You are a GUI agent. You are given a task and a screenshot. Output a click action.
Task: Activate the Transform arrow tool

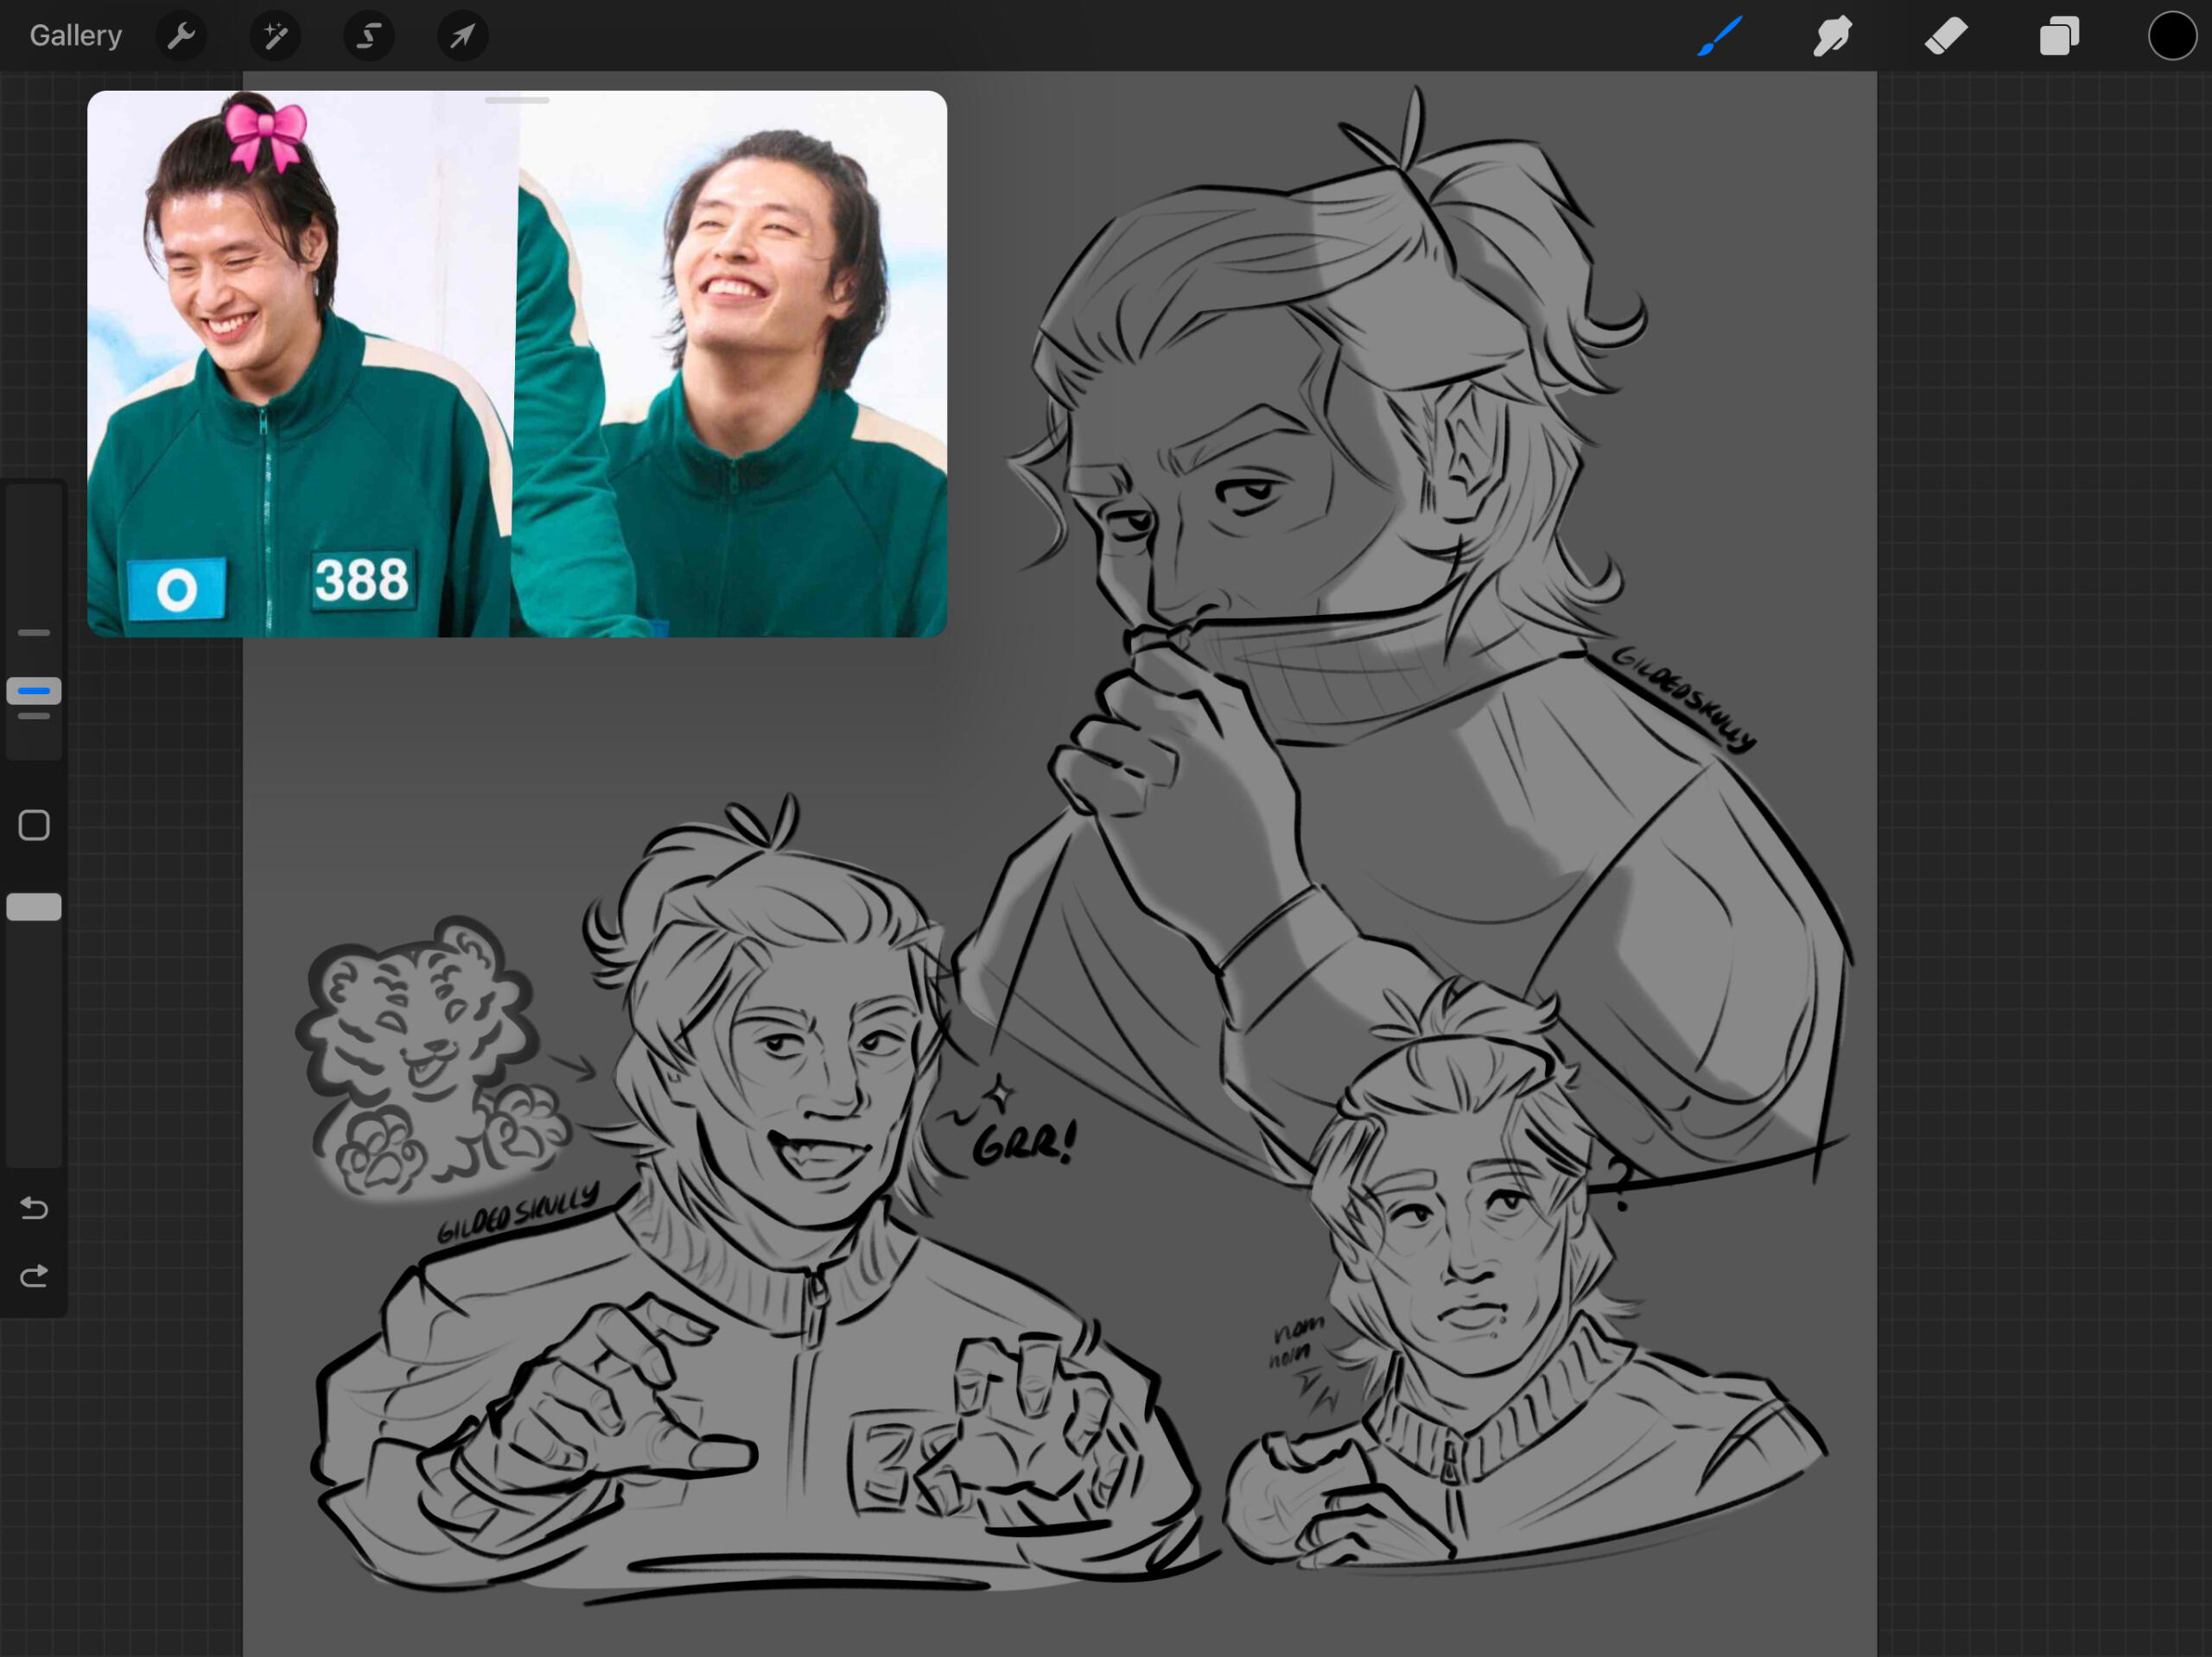coord(462,37)
